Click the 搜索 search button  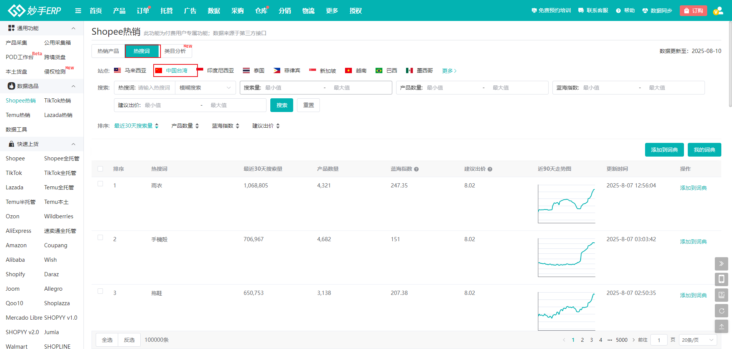(282, 105)
